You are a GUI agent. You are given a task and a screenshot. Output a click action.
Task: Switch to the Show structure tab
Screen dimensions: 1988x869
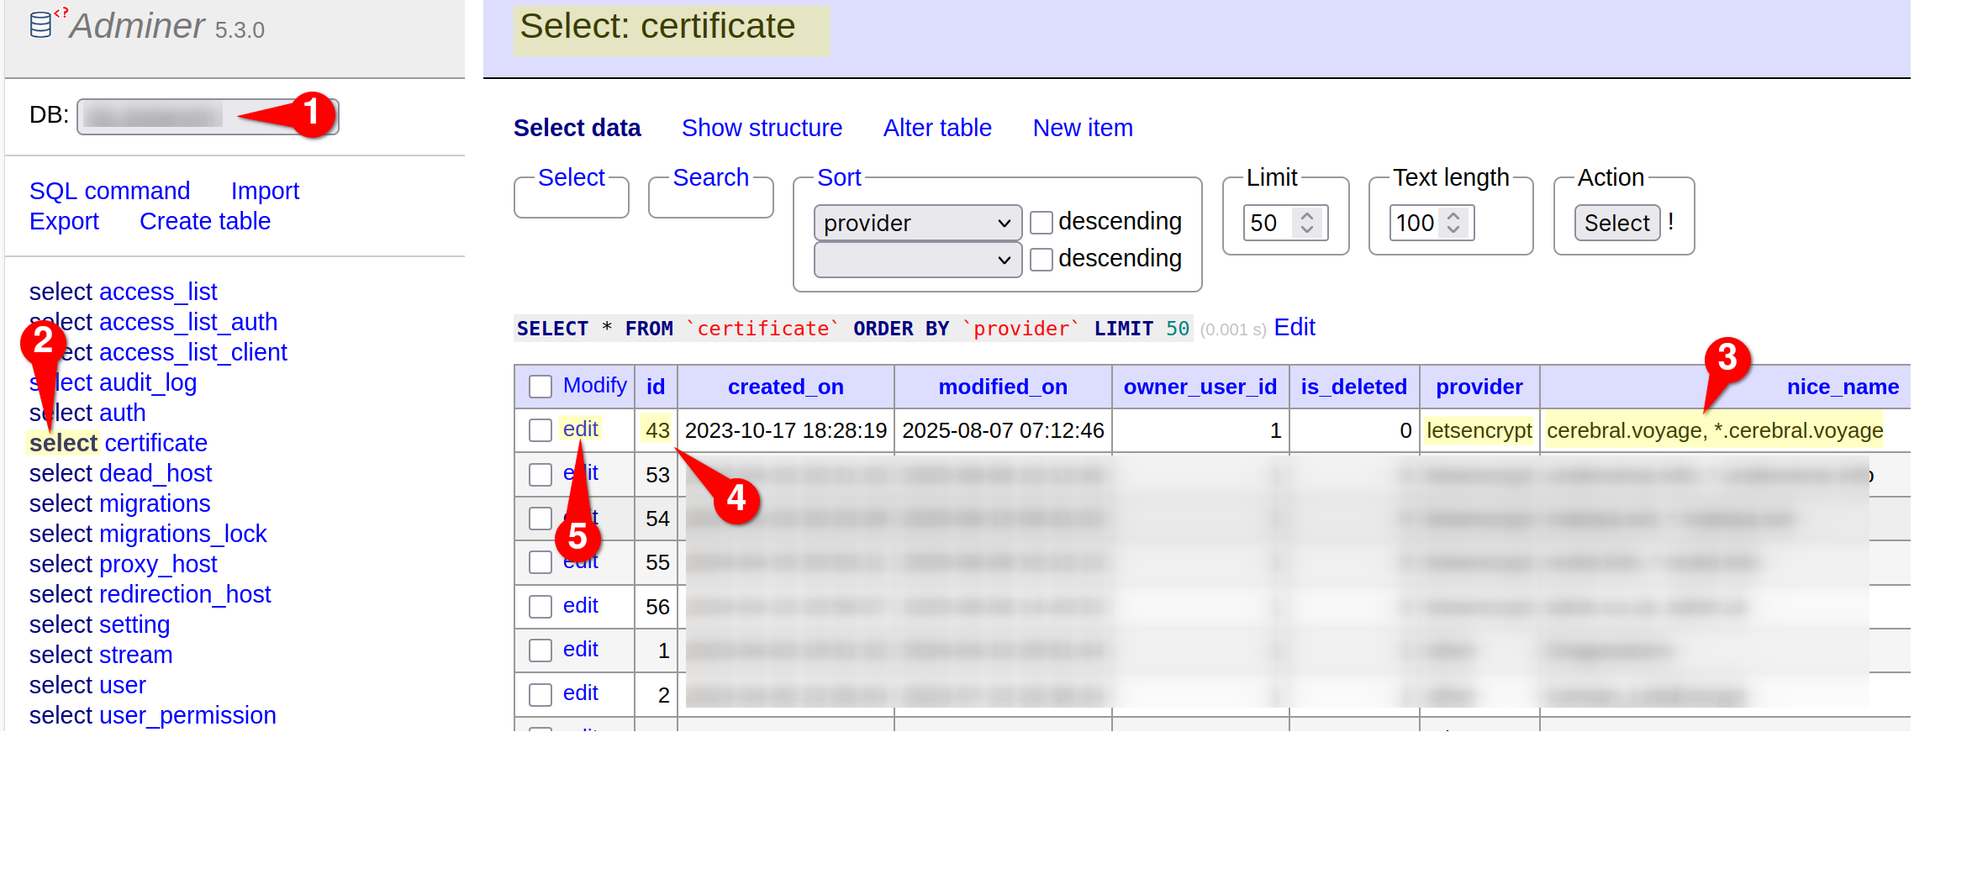(x=761, y=128)
